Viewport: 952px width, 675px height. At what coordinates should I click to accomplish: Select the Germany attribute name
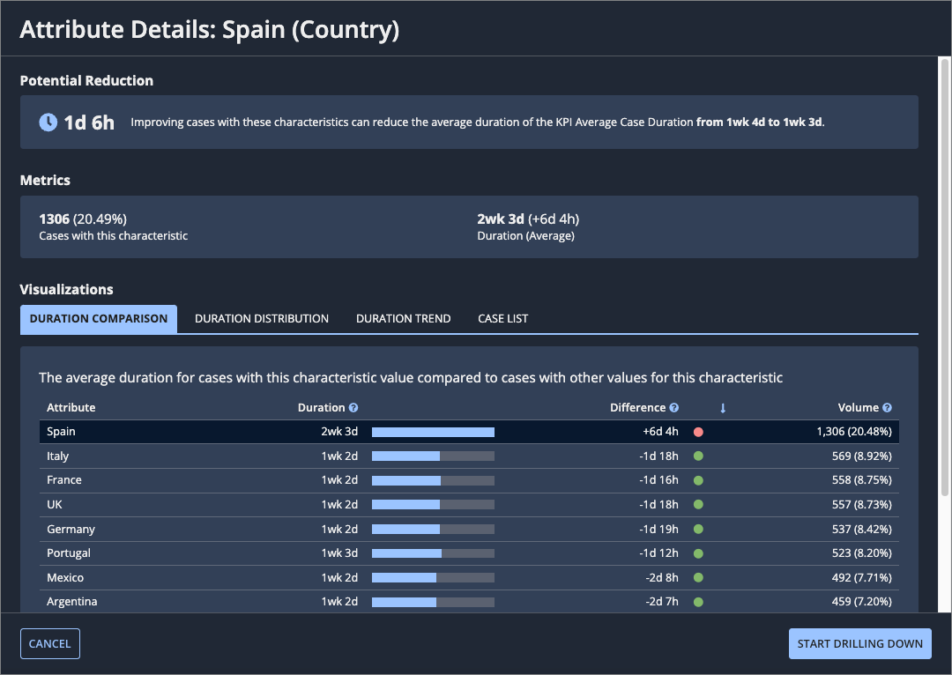[x=71, y=529]
